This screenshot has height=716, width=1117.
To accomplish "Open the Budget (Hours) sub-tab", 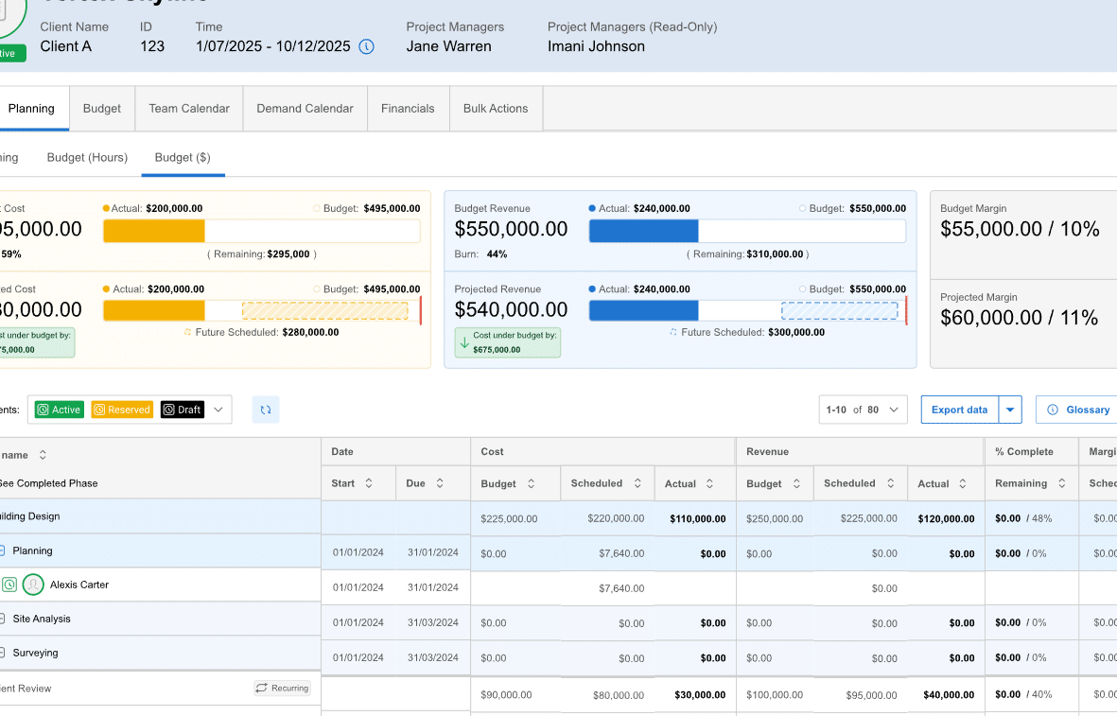I will (87, 158).
